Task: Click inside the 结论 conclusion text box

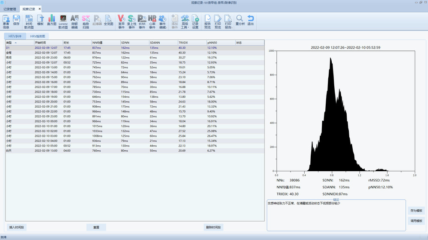Action: [x=336, y=216]
